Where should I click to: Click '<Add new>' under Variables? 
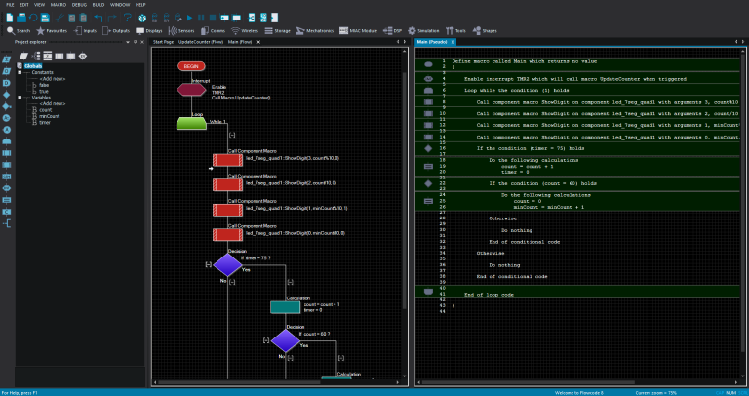53,103
